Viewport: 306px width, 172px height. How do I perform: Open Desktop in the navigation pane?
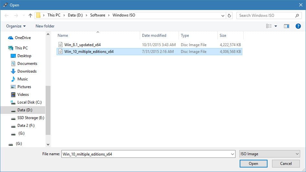[x=24, y=56]
